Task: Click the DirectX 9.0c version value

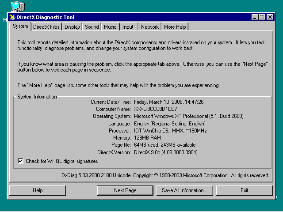Action: click(166, 152)
